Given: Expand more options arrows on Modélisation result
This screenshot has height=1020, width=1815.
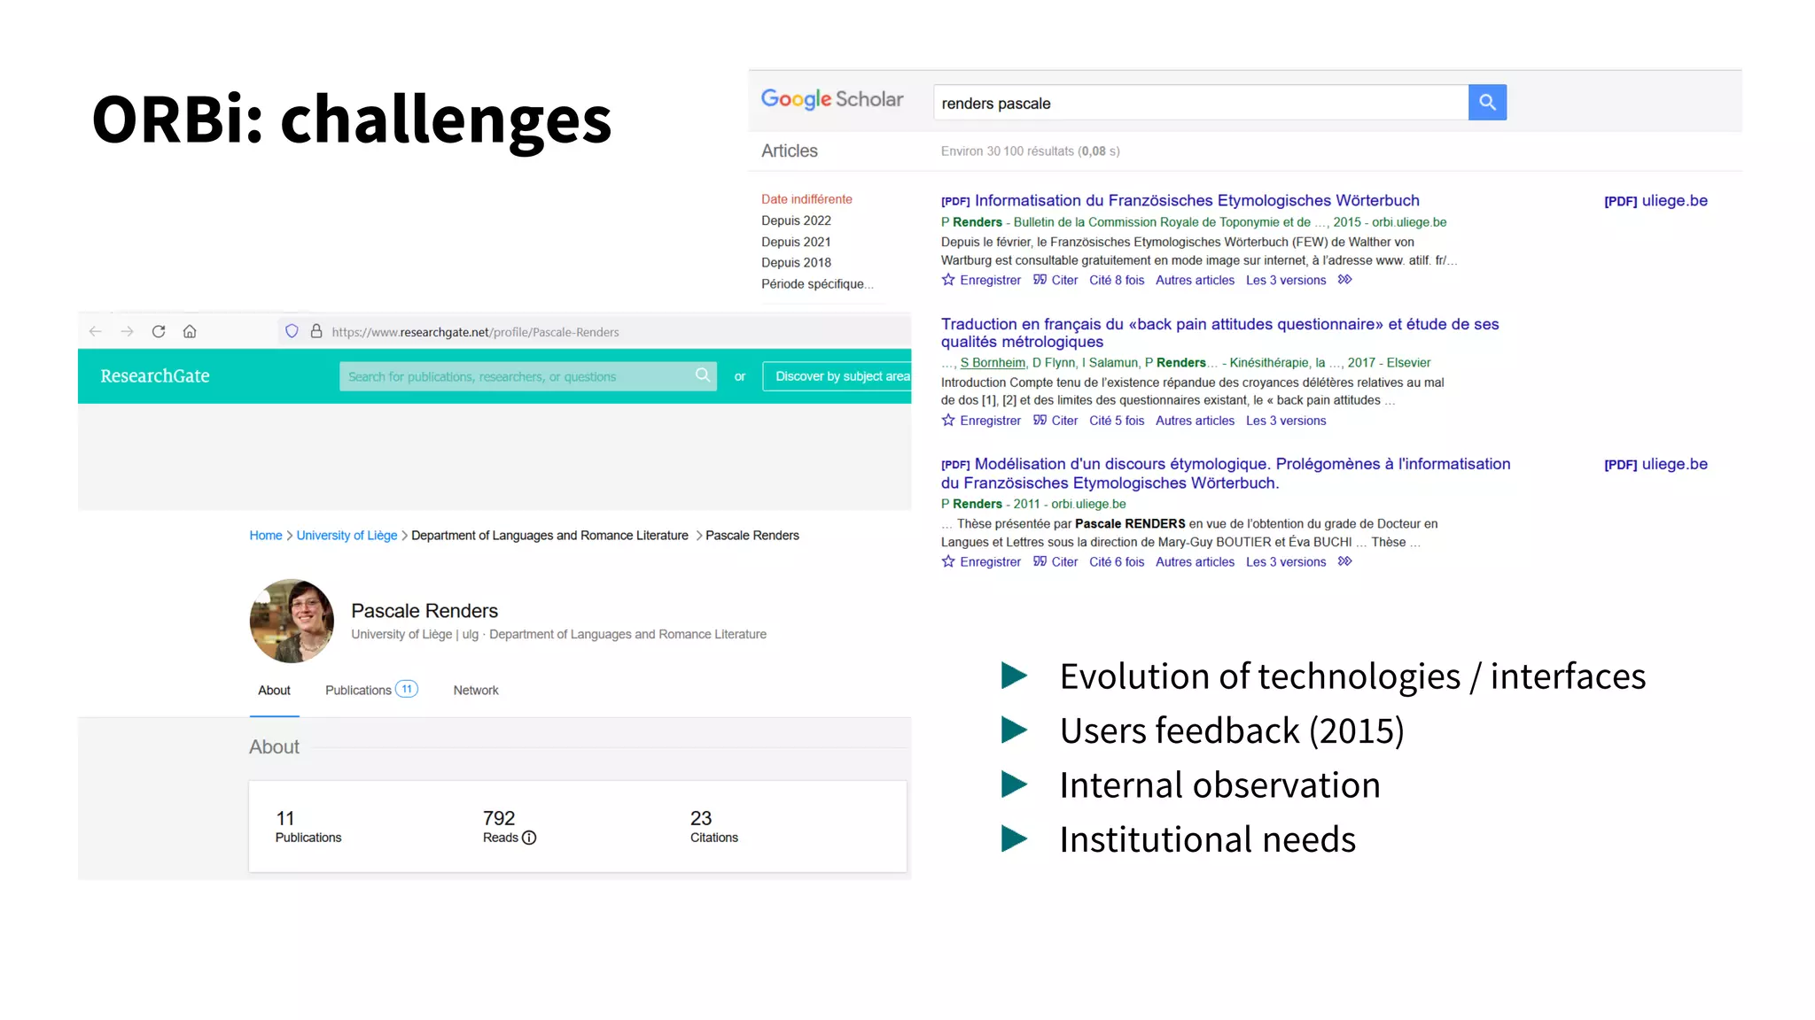Looking at the screenshot, I should point(1345,561).
